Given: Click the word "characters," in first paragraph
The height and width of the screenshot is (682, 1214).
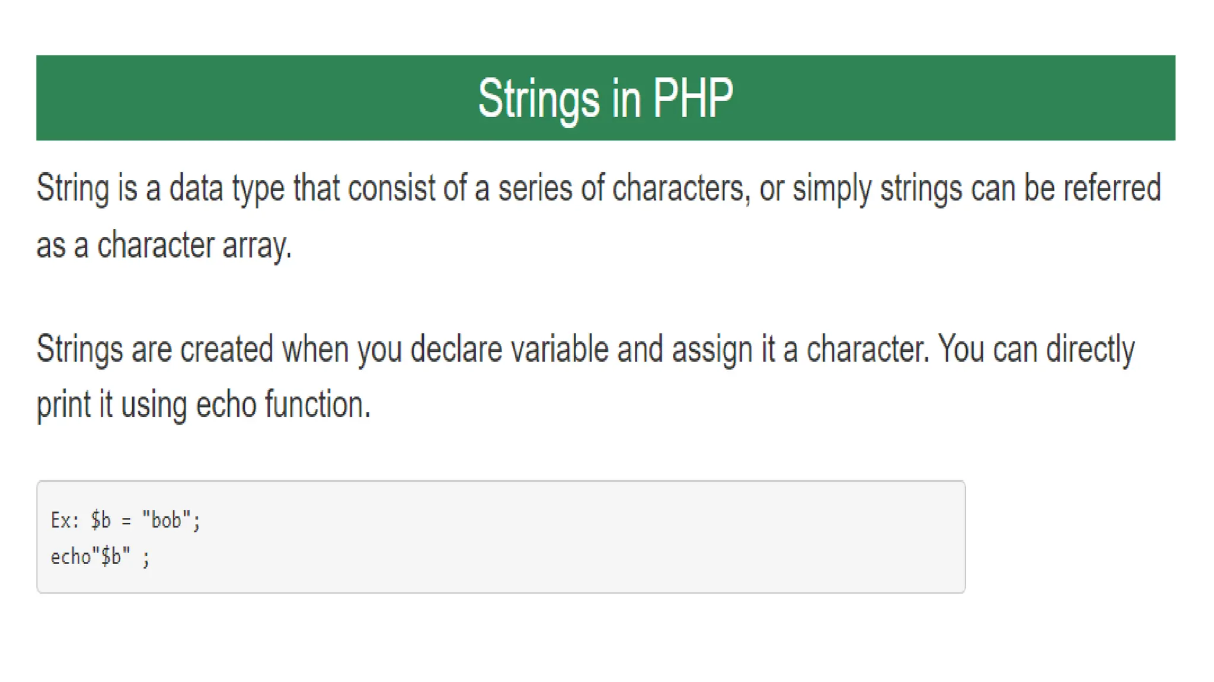Looking at the screenshot, I should (681, 189).
